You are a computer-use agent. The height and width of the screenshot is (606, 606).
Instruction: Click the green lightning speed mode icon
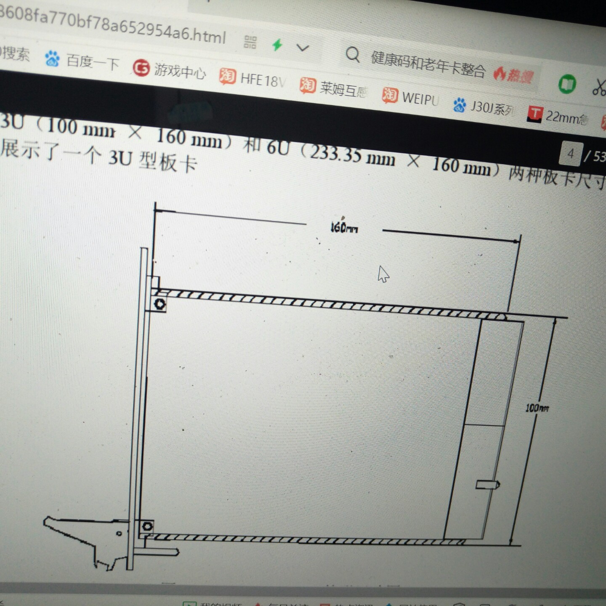tap(277, 45)
